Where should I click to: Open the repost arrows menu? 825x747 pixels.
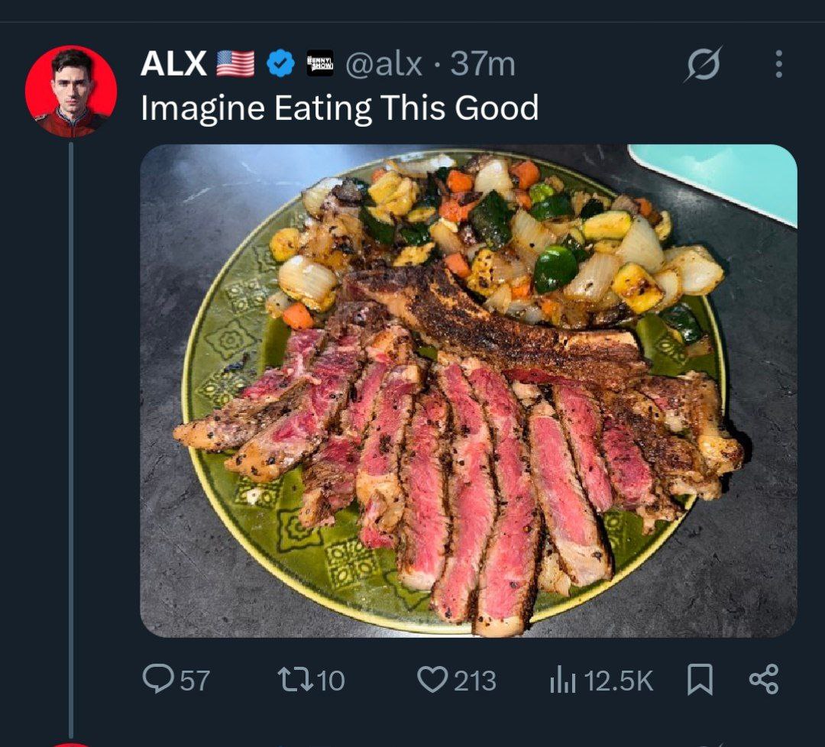pyautogui.click(x=293, y=679)
